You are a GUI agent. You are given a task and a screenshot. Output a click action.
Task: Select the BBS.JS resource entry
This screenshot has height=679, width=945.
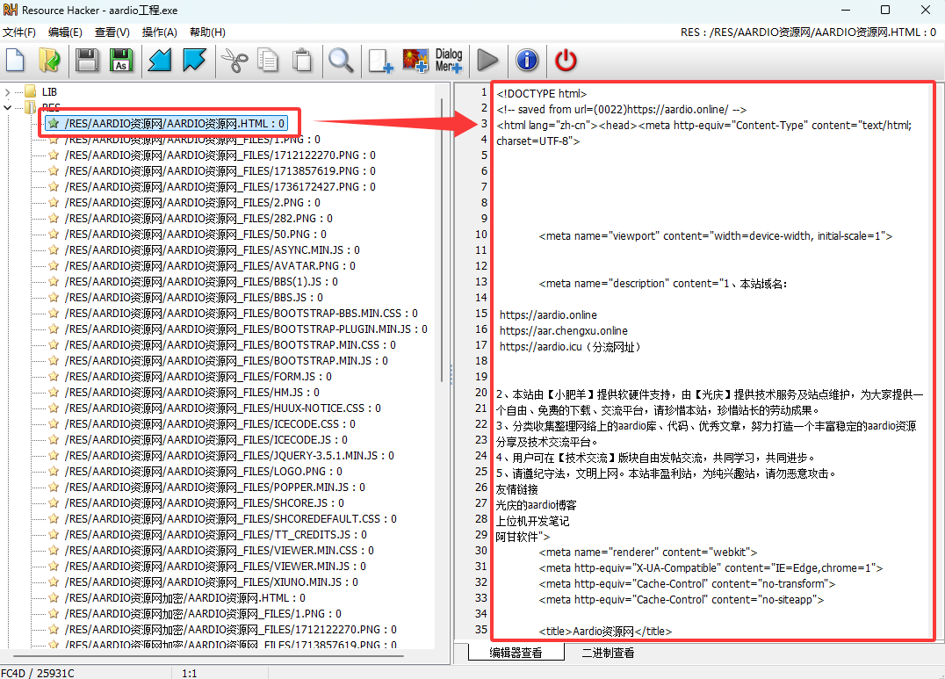click(193, 297)
